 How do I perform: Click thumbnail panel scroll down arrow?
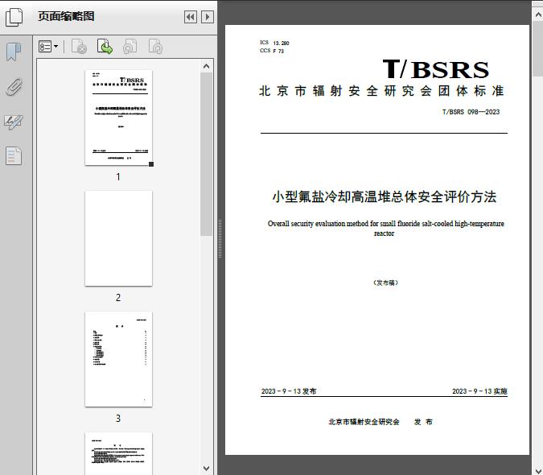click(207, 469)
